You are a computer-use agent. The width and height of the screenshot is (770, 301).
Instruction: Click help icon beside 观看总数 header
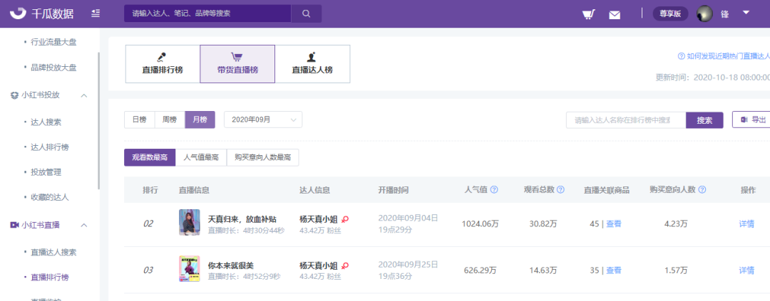pyautogui.click(x=560, y=190)
